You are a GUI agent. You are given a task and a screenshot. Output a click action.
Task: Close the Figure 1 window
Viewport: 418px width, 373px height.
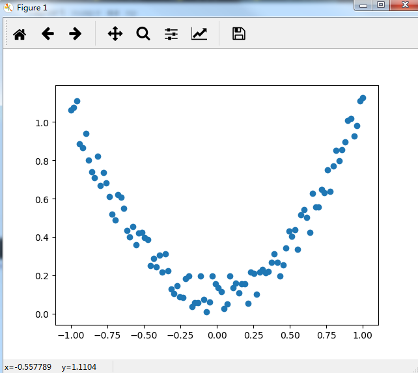(404, 5)
